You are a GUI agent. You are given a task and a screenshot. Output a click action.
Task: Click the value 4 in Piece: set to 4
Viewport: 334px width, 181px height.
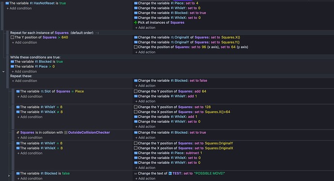pyautogui.click(x=197, y=3)
